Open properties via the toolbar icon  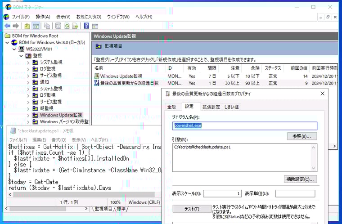click(58, 26)
